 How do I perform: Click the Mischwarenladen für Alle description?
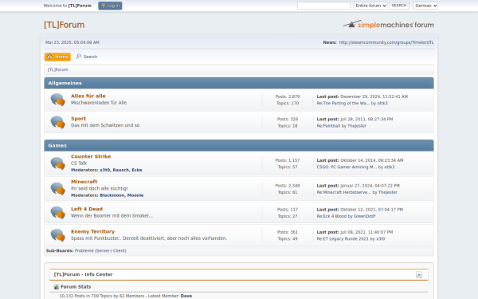tap(99, 103)
